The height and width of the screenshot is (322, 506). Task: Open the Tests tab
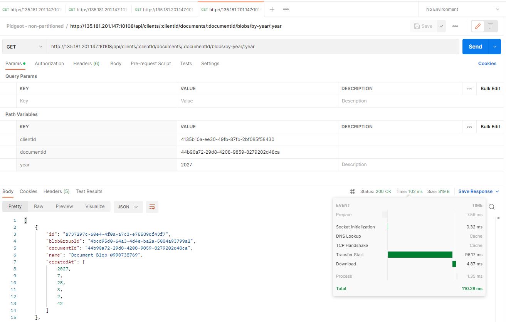tap(186, 64)
